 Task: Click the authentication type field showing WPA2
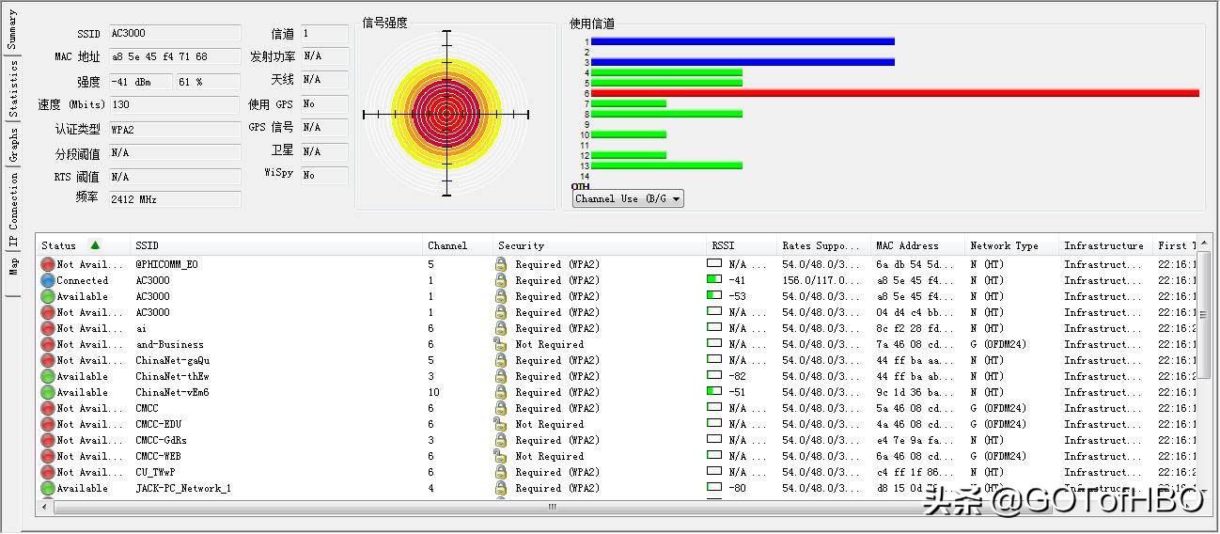coord(175,129)
